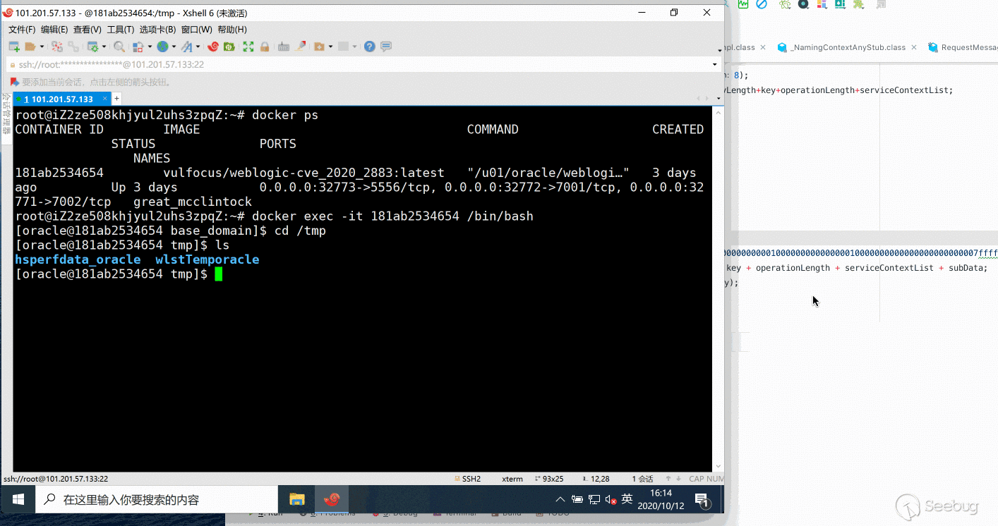Click the taskbar clock showing 16:14

point(661,500)
